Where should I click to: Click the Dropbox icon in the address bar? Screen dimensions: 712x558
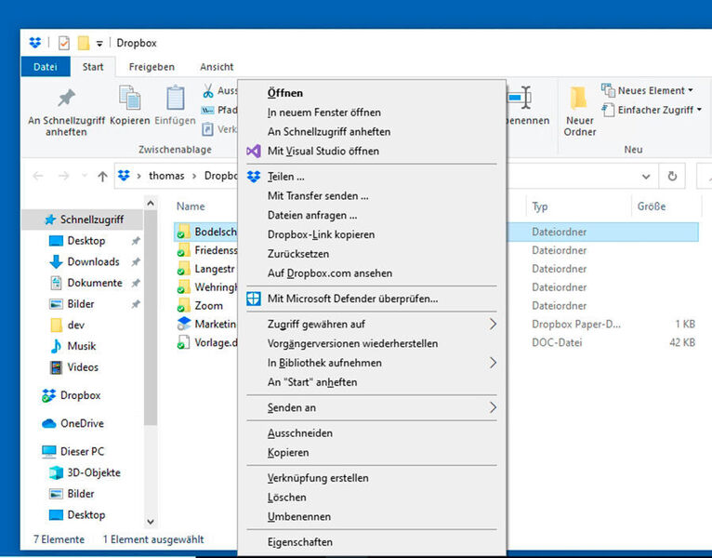124,176
